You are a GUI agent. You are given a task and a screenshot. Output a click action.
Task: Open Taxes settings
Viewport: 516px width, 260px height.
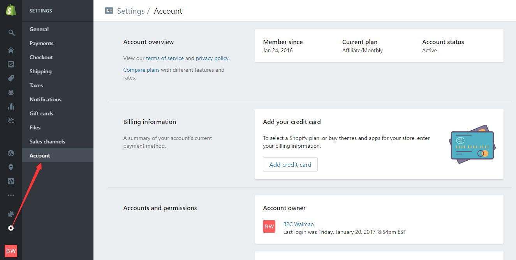[x=58, y=85]
